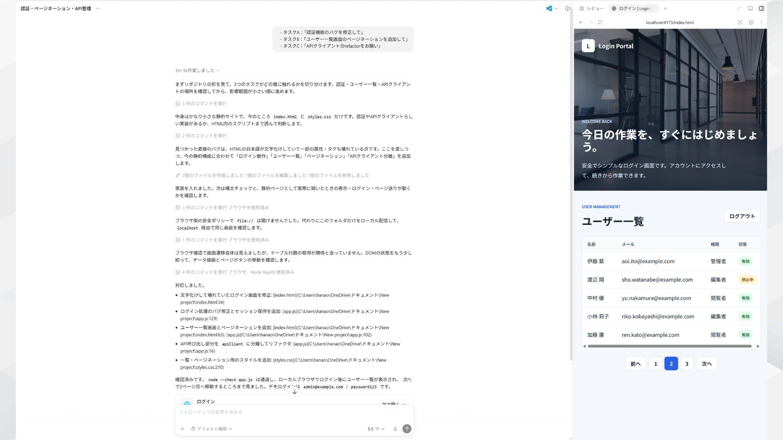Click the 状態 column header
783x440 pixels.
click(743, 244)
